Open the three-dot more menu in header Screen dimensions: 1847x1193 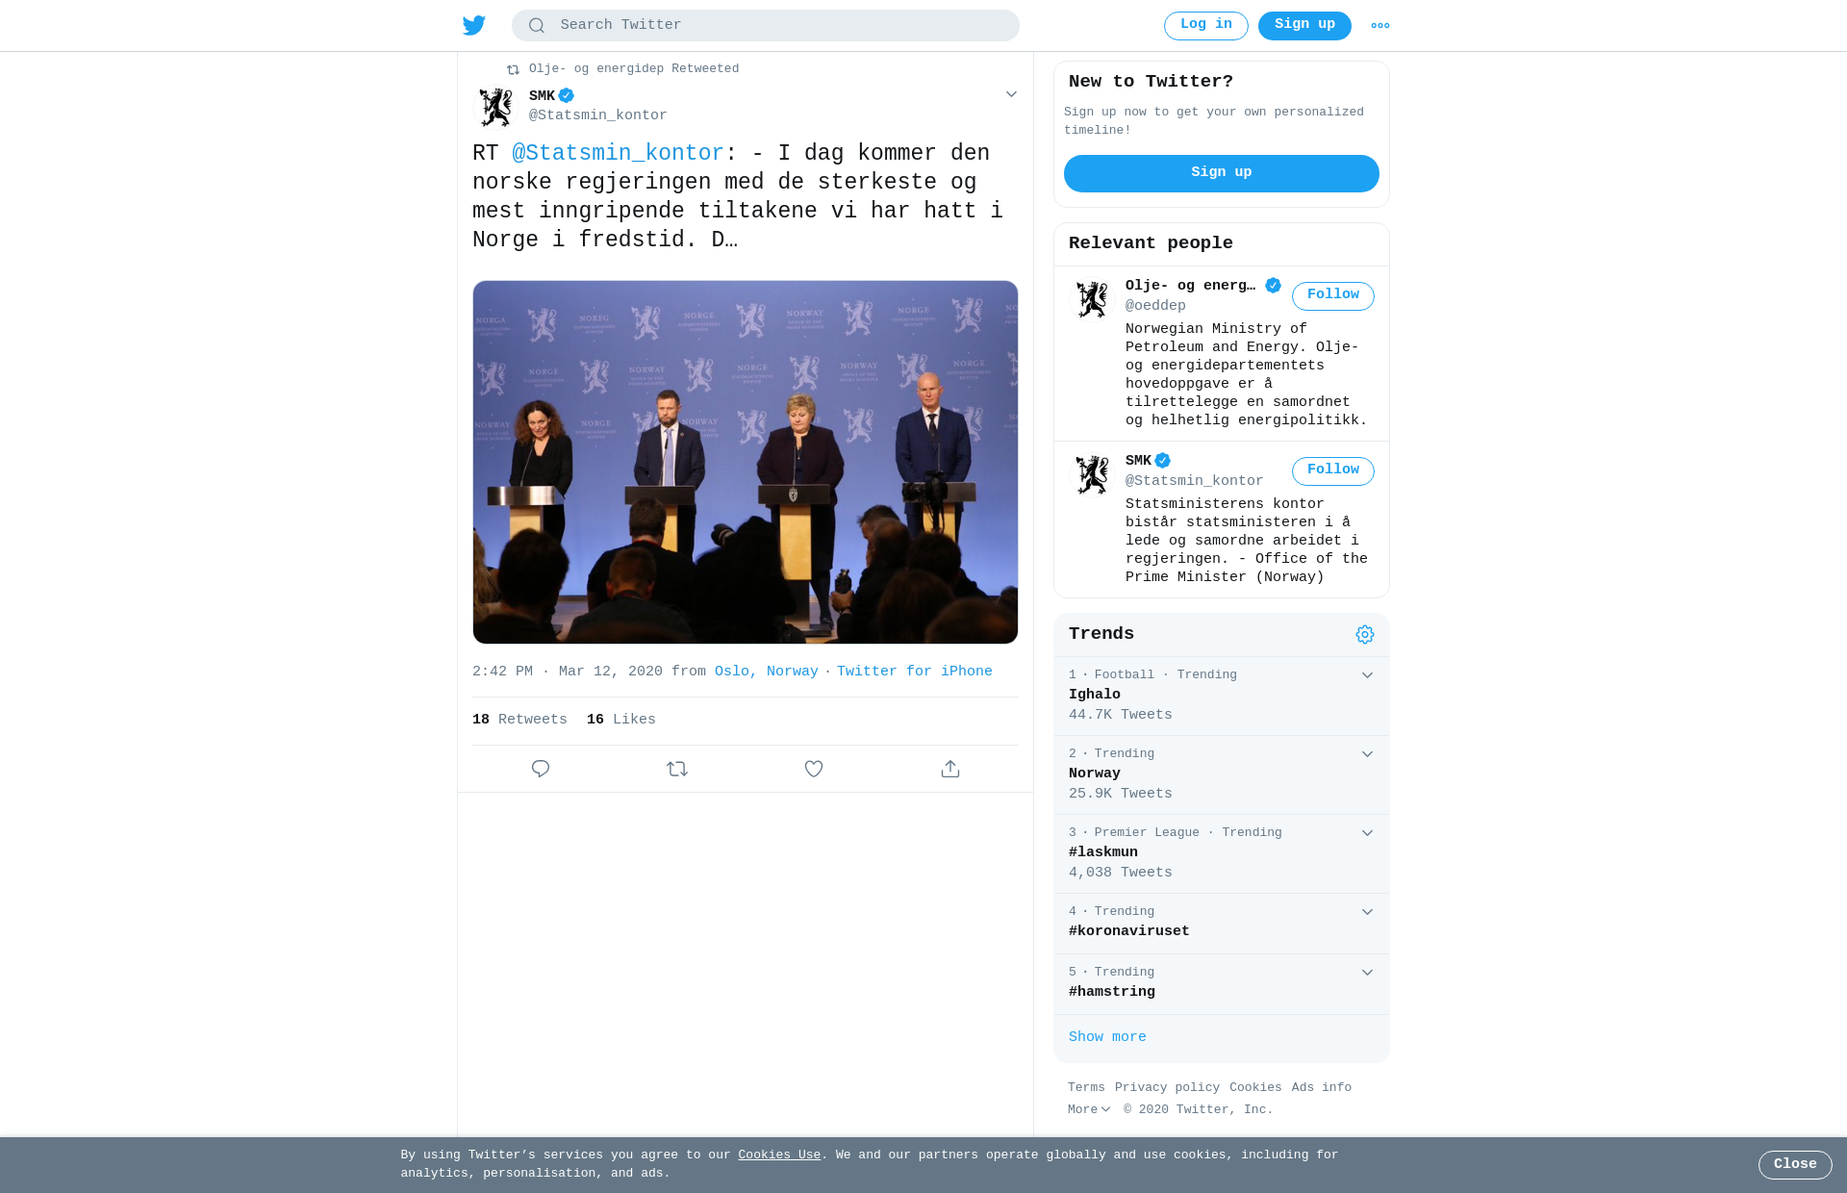[1379, 26]
